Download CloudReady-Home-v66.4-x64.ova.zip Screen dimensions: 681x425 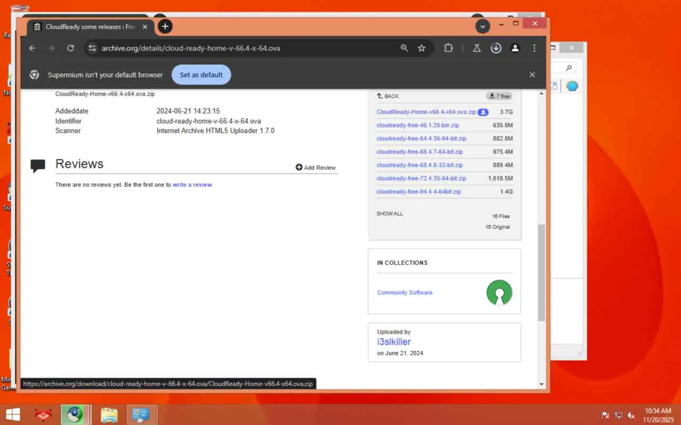pyautogui.click(x=426, y=112)
